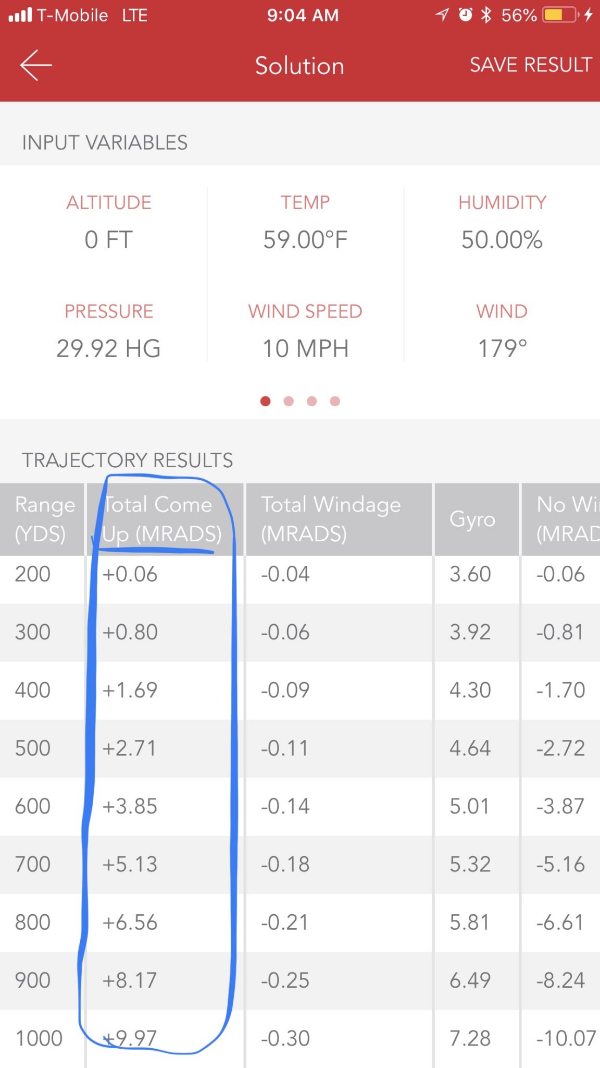The width and height of the screenshot is (600, 1068).
Task: Tap the Total Come Up column header
Action: (x=162, y=519)
